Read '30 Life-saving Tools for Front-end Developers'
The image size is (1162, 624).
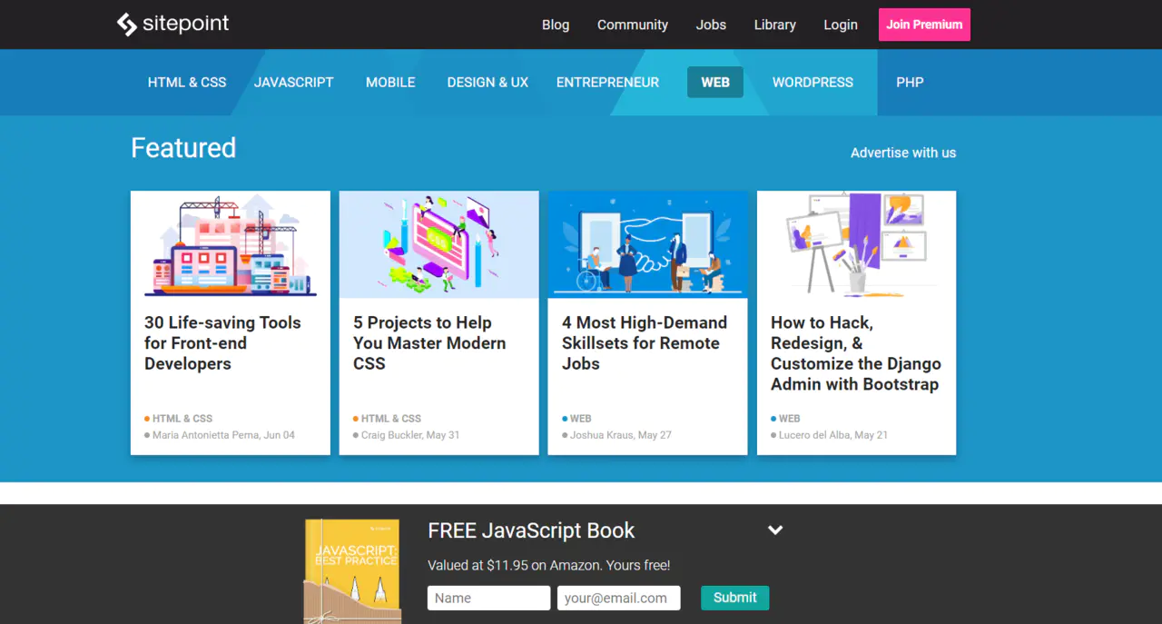(x=222, y=343)
